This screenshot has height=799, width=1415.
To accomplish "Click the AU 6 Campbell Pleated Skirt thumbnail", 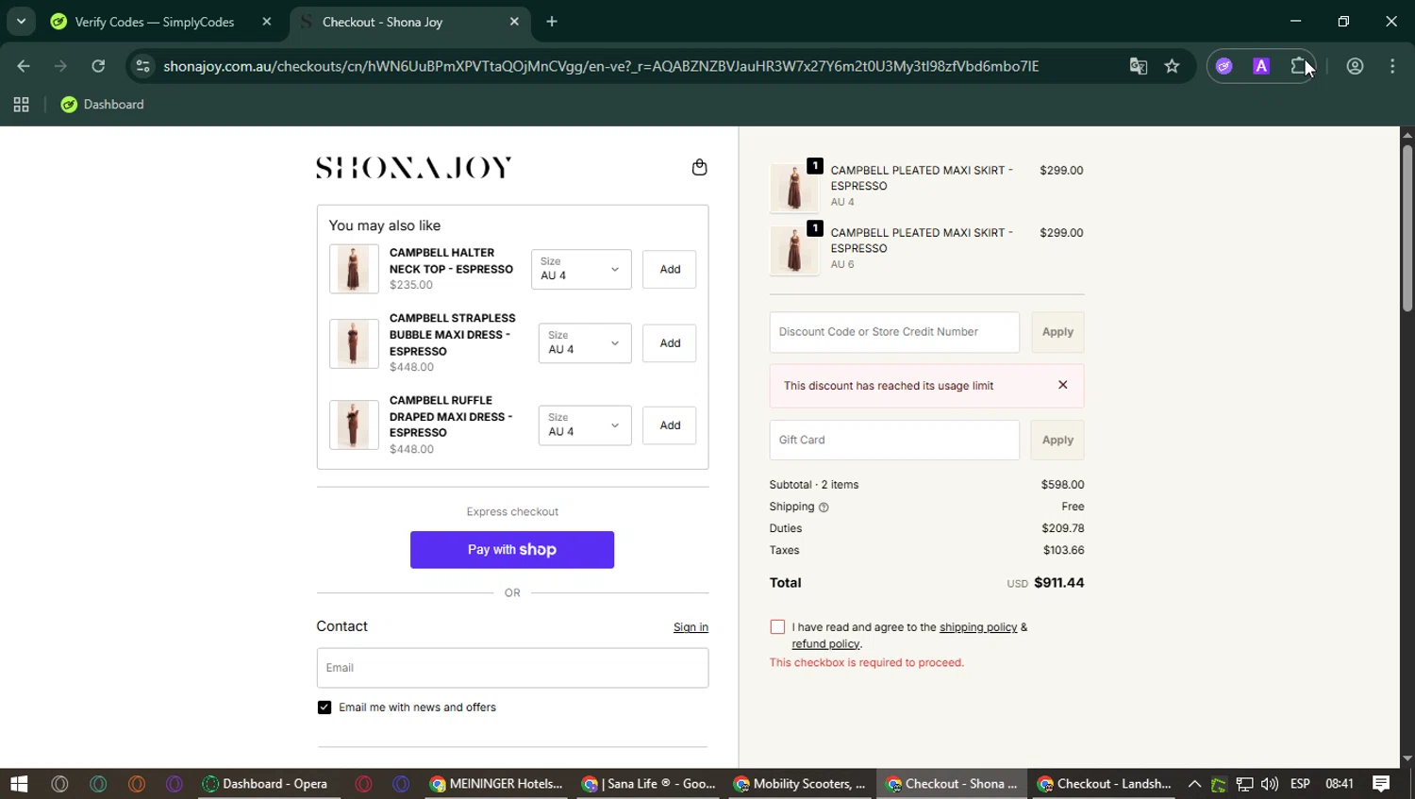I will (x=794, y=250).
